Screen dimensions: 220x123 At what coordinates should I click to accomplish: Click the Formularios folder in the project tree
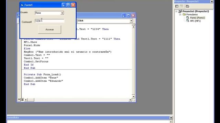click(192, 14)
